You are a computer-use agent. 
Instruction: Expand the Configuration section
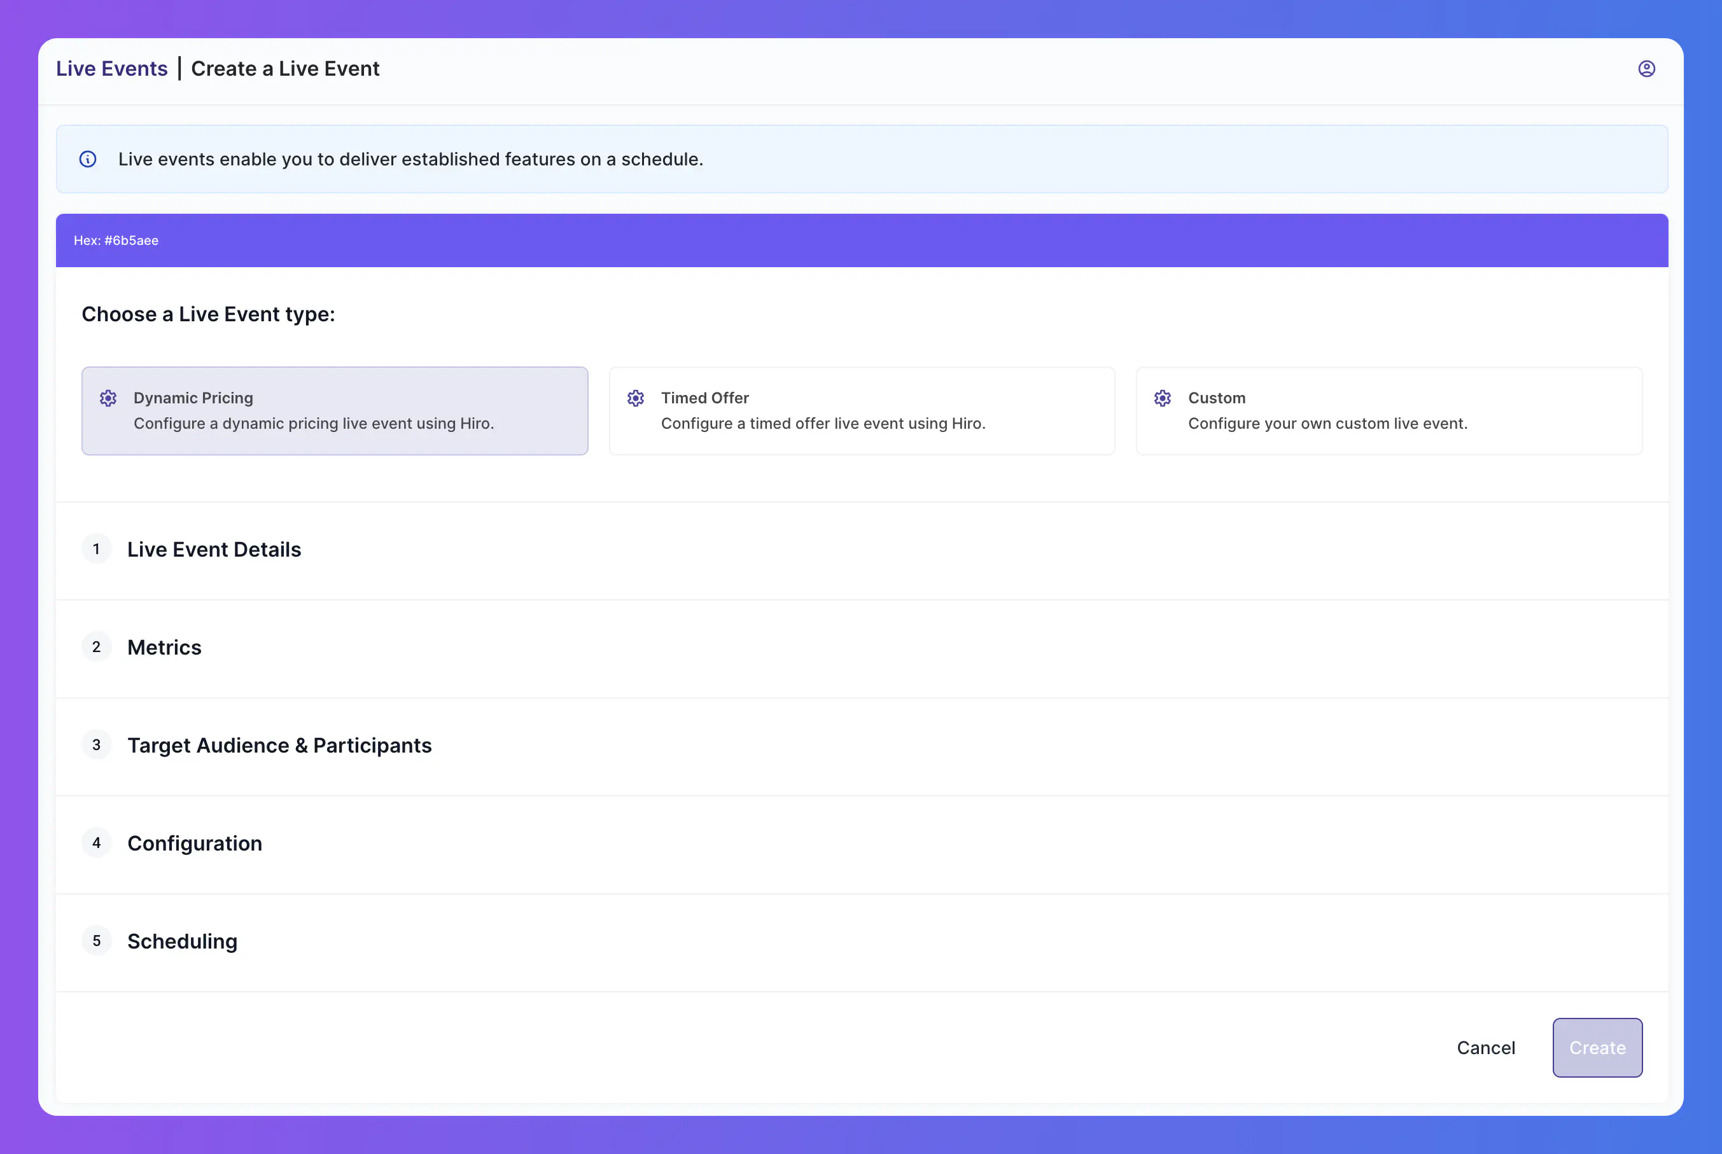click(862, 844)
